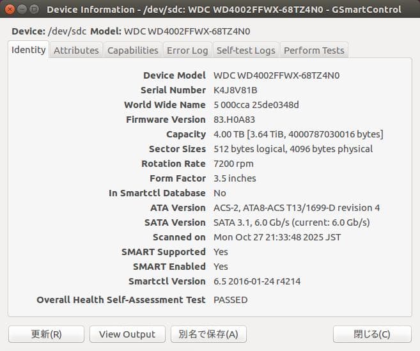Click form factor value 3.5 inches
This screenshot has width=420, height=351.
(235, 178)
